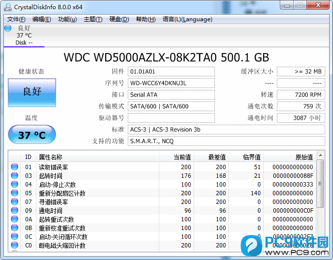Click worst value 168 in 起转时间 row
333x260 pixels.
[221, 176]
